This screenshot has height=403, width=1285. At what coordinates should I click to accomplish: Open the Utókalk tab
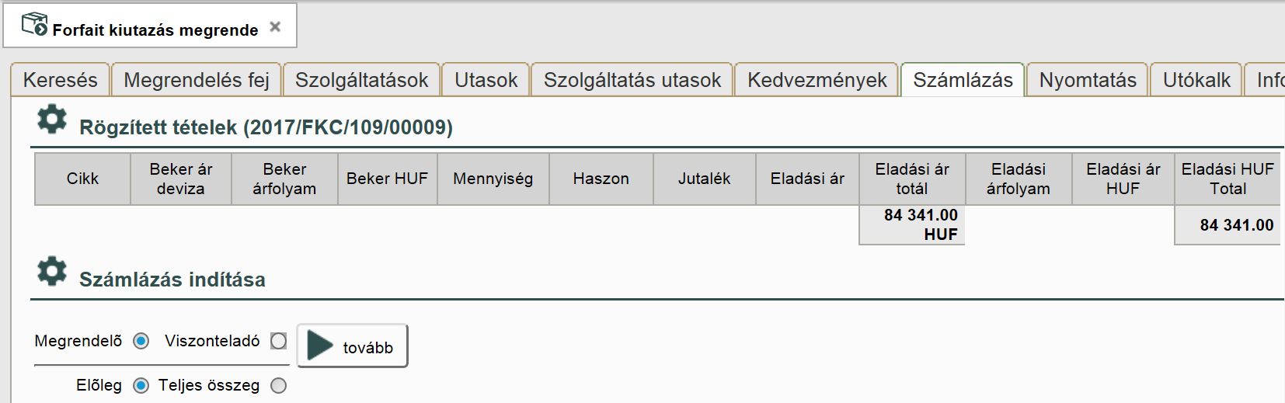point(1196,80)
